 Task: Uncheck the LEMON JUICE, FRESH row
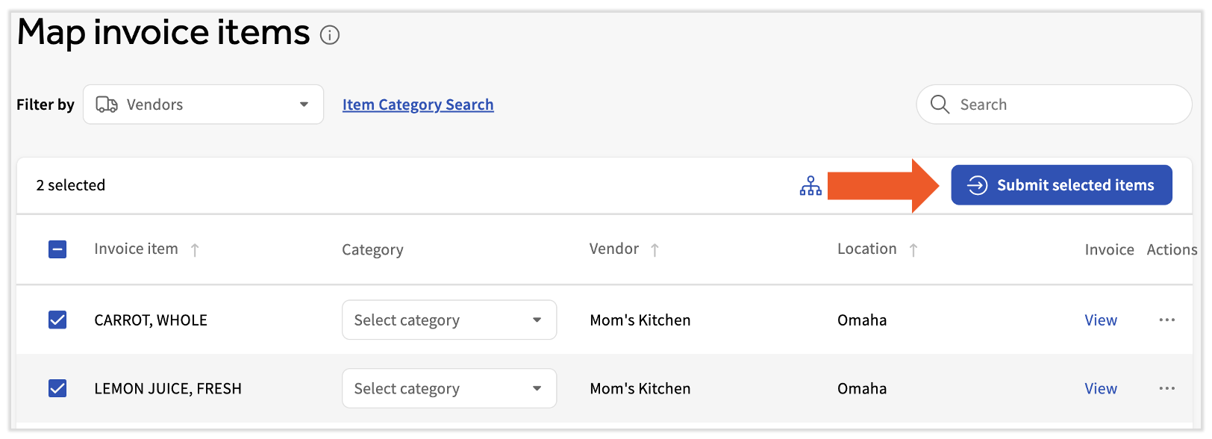(57, 388)
